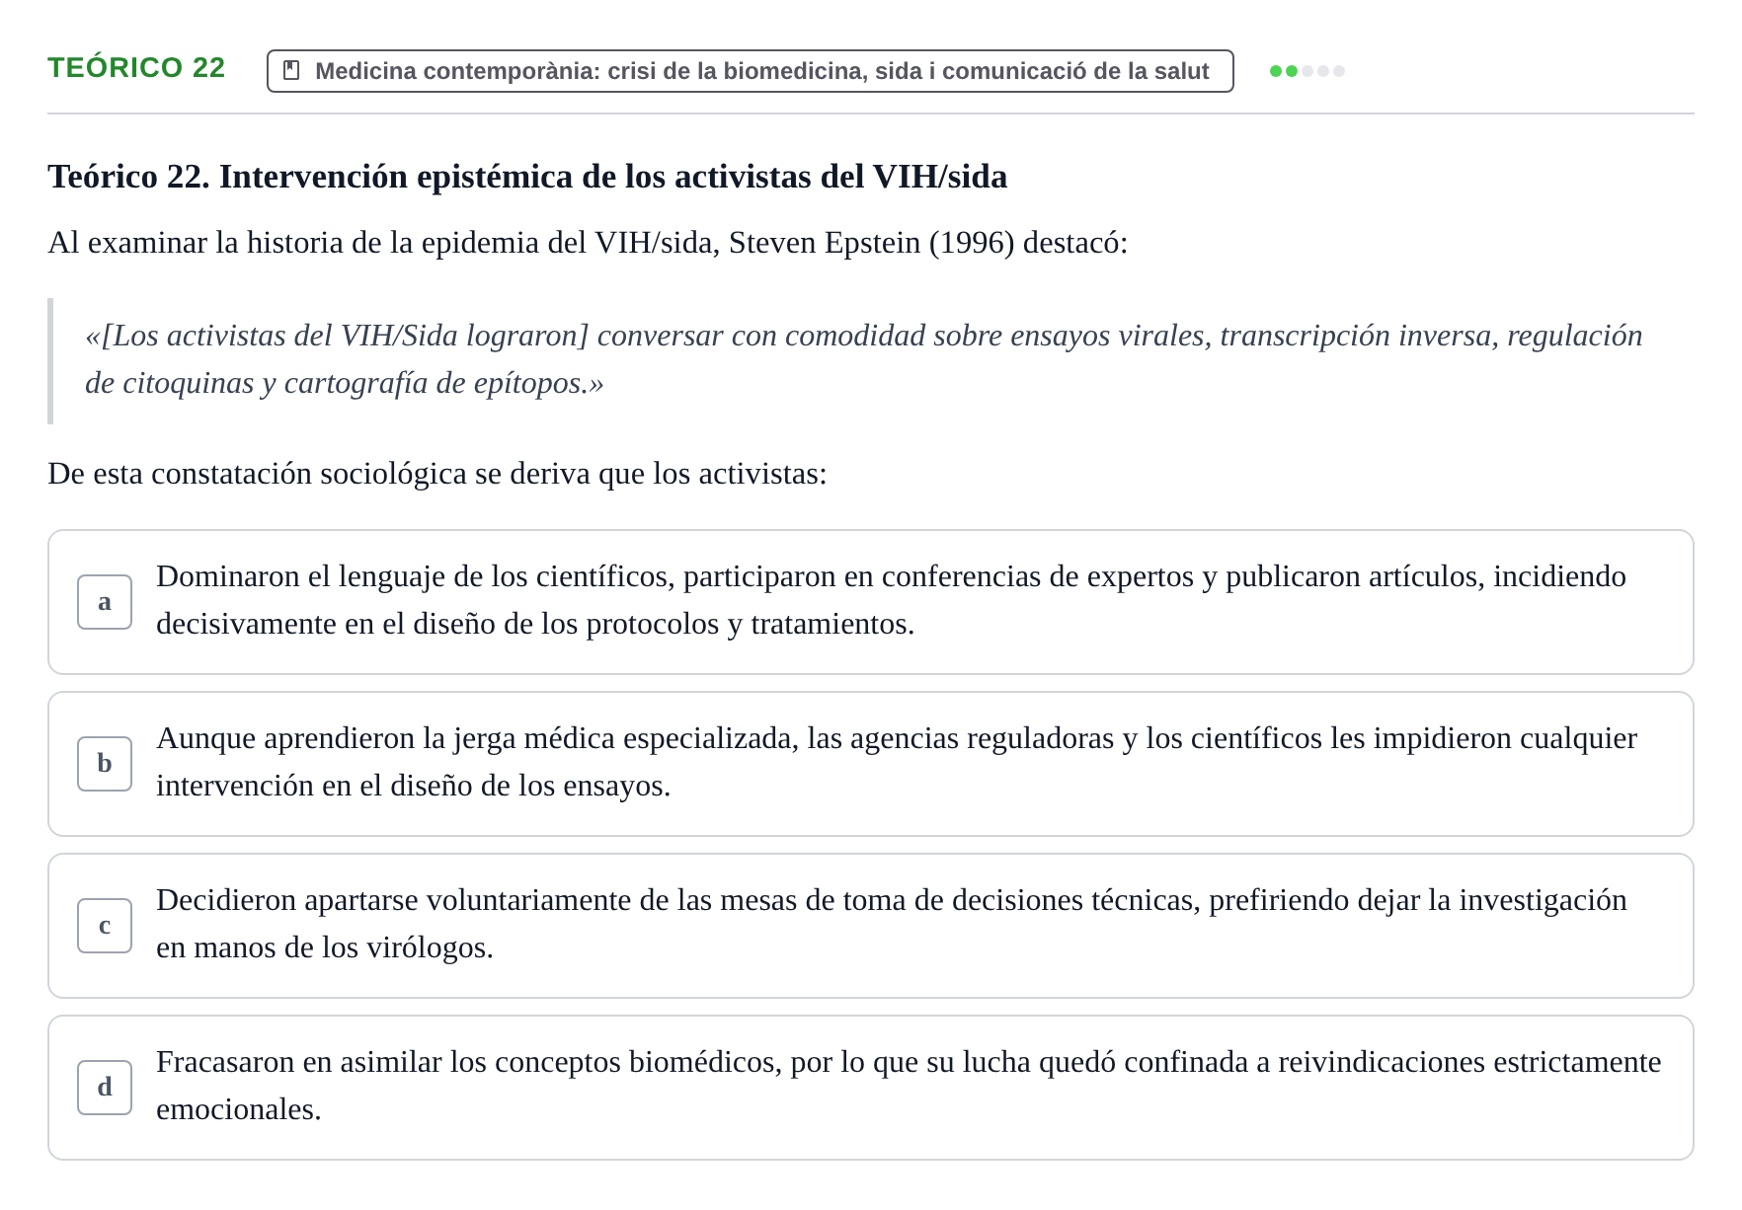1742x1210 pixels.
Task: Choose answer starting 'Dominaron el lenguaje'
Action: [871, 602]
